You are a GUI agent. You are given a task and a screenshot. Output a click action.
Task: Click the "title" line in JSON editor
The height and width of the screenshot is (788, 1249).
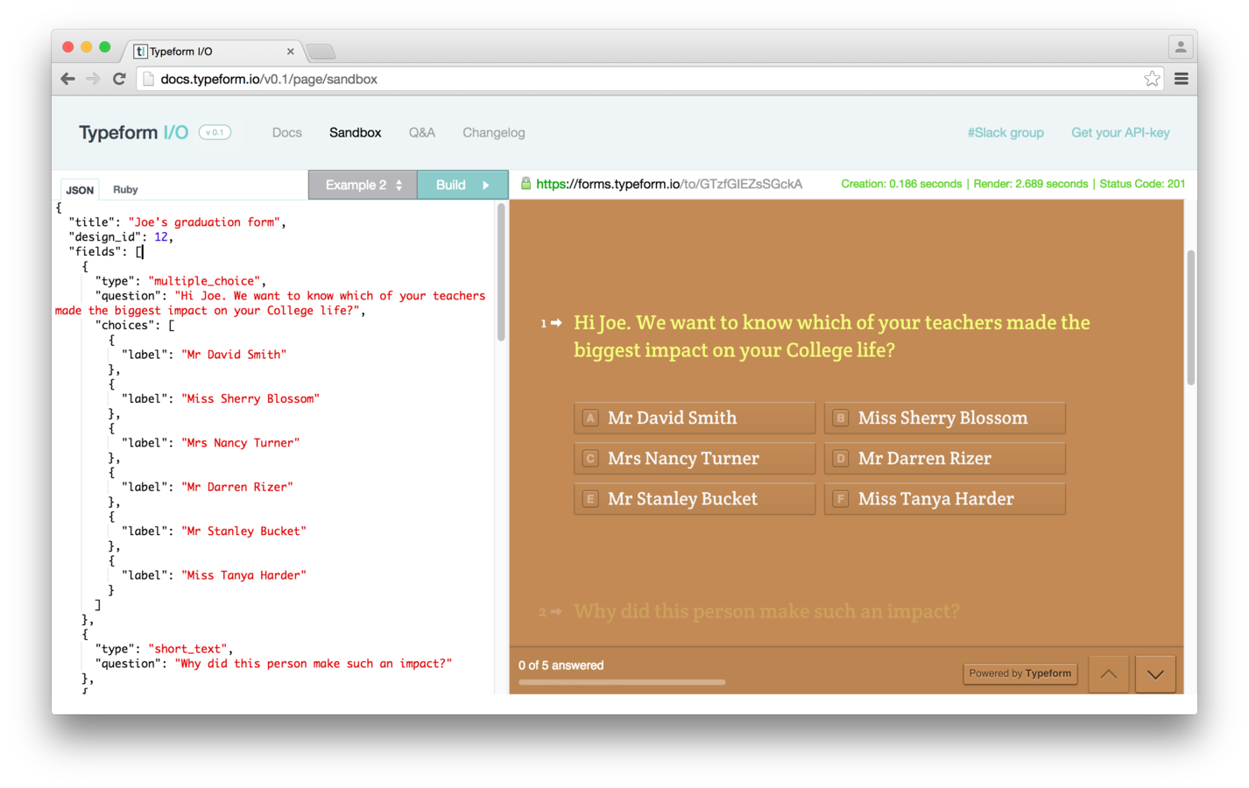(x=177, y=222)
